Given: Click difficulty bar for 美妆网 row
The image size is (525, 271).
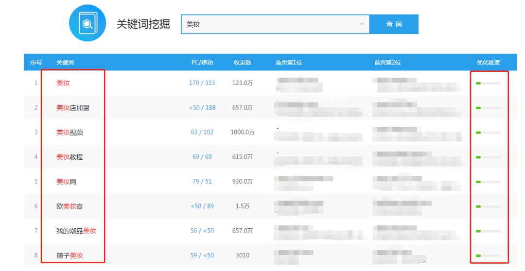Looking at the screenshot, I should click(x=488, y=182).
